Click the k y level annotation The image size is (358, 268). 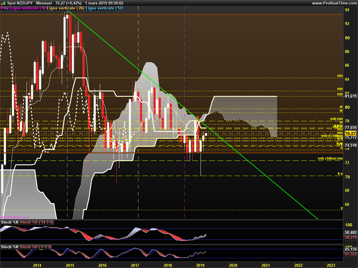(x=340, y=173)
